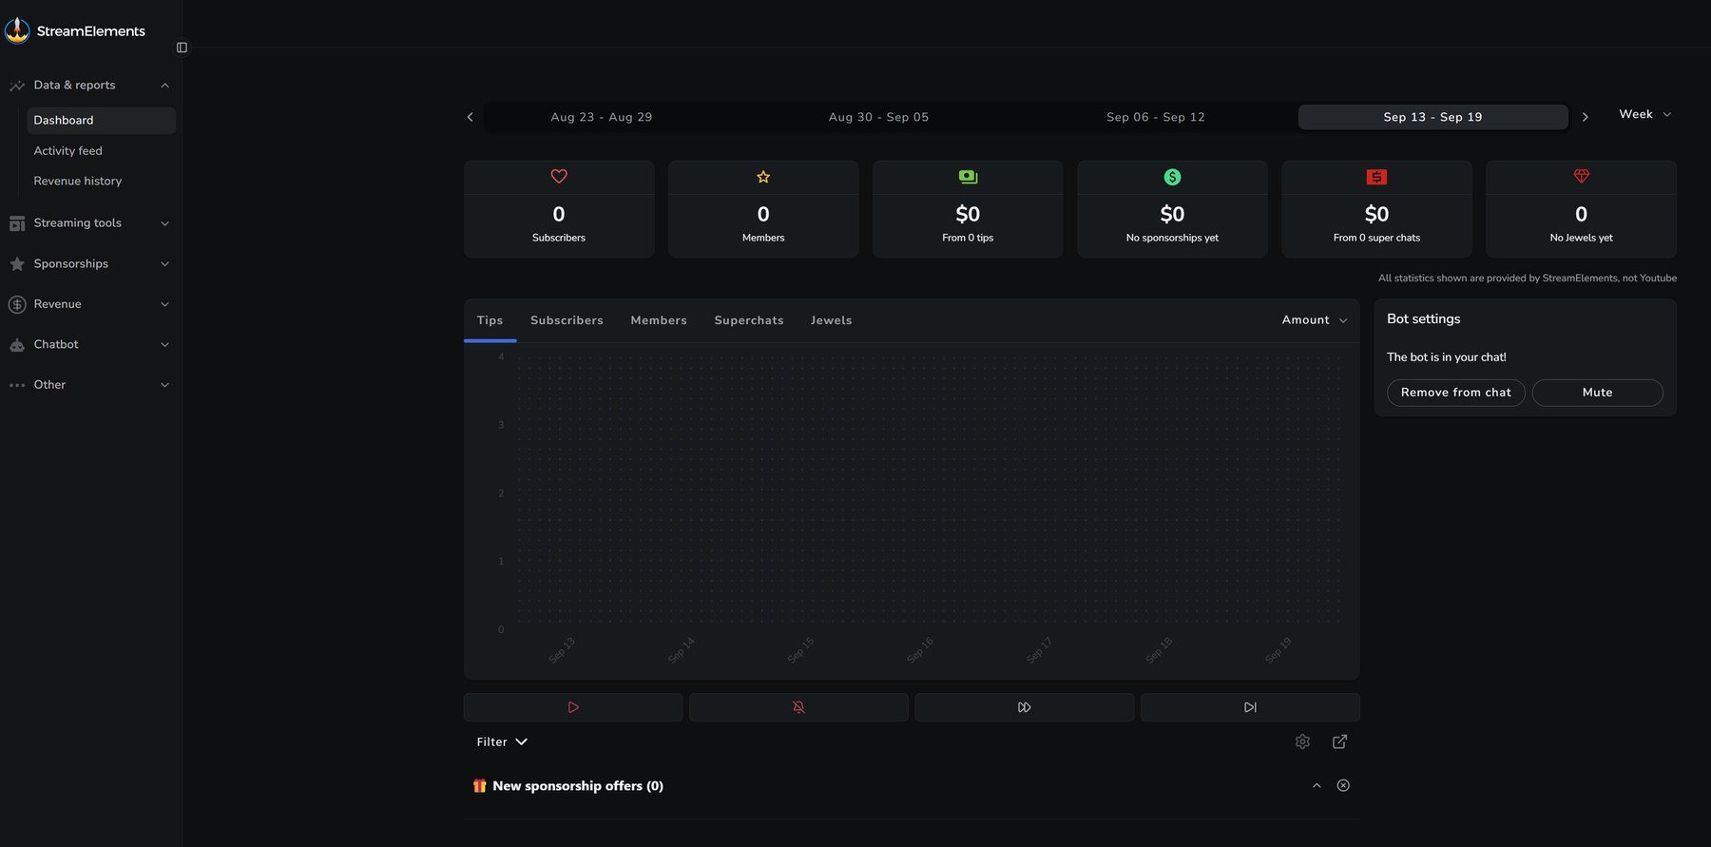
Task: Click the Data & reports chart icon
Action: pos(17,86)
